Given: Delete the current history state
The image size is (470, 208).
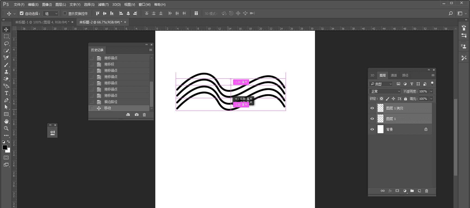Looking at the screenshot, I should 144,115.
